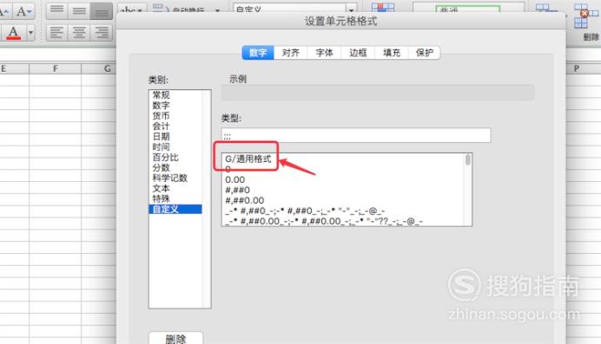The width and height of the screenshot is (601, 344).
Task: Select the highlighted 自定义 category
Action: (x=175, y=209)
